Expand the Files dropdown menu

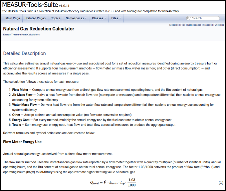point(116,18)
